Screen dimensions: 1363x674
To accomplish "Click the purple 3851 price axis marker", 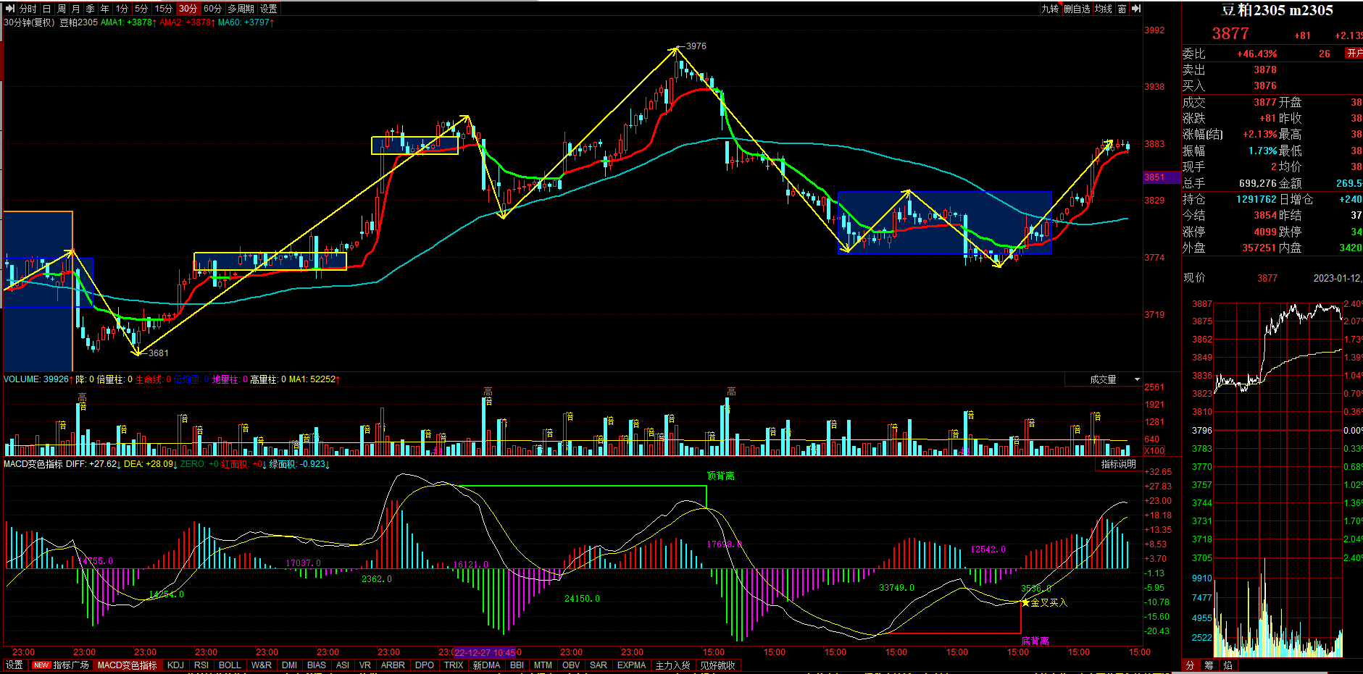I will click(1156, 177).
